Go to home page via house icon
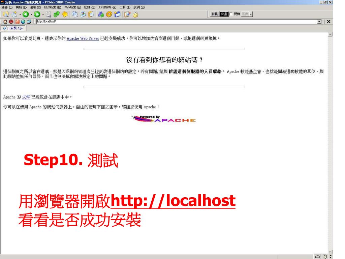This screenshot has height=259, width=345. pyautogui.click(x=5, y=22)
